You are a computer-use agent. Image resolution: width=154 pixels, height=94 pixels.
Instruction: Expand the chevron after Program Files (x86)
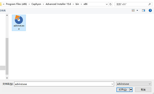coord(29,4)
